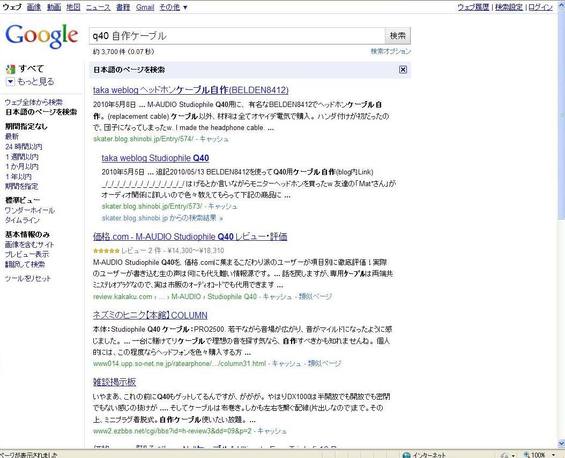Select プレビュー表示 option
The image size is (565, 458).
[27, 254]
